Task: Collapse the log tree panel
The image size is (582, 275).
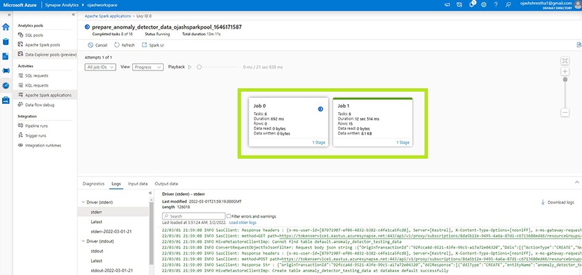Action: click(151, 193)
